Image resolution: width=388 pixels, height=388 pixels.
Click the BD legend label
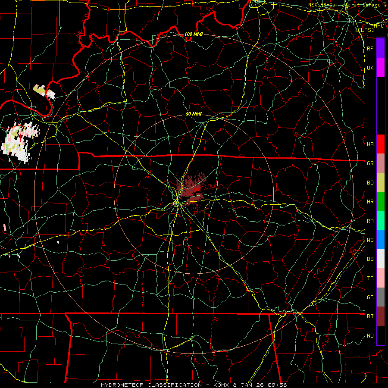370,183
